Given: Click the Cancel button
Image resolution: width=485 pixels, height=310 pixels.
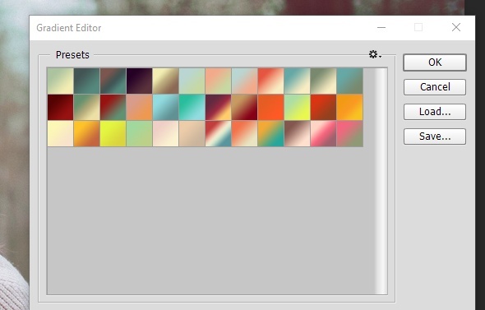Looking at the screenshot, I should [x=435, y=87].
